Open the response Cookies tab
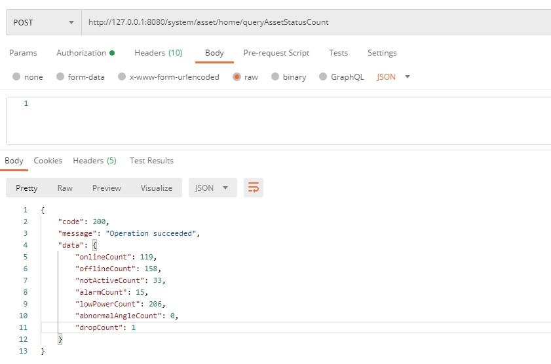This screenshot has width=551, height=364. 48,161
